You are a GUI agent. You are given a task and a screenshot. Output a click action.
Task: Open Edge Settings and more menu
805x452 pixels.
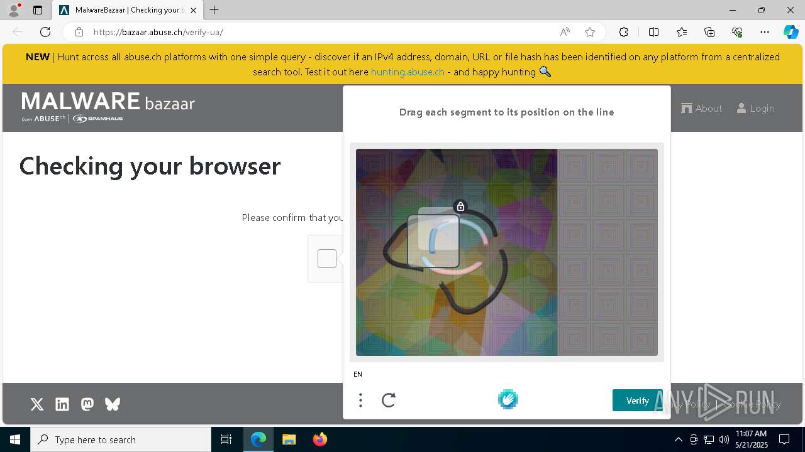coord(765,32)
